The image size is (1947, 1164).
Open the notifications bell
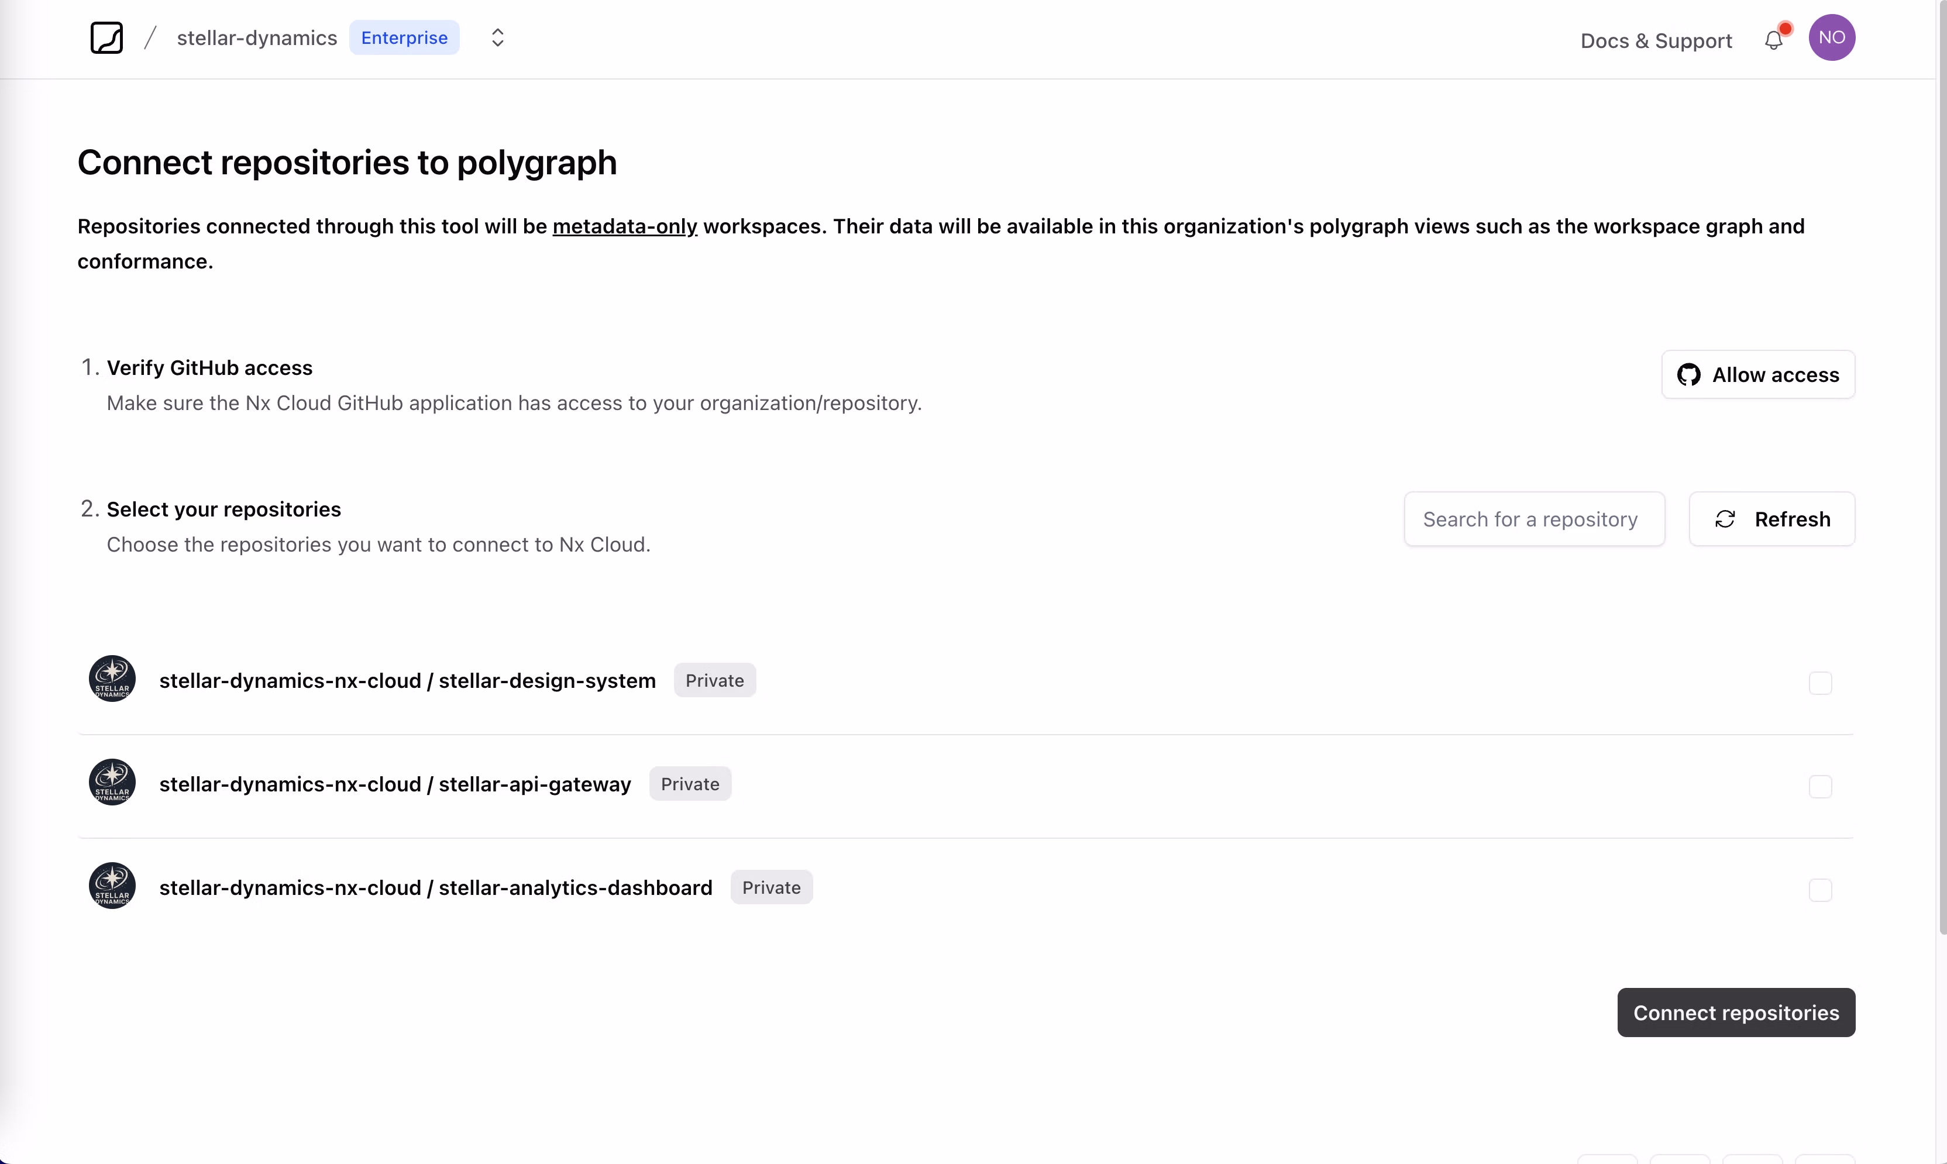pos(1773,40)
